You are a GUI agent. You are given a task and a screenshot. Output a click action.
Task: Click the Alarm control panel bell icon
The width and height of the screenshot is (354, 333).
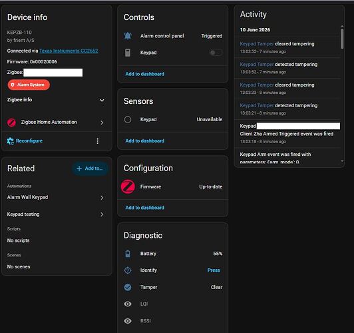point(128,36)
